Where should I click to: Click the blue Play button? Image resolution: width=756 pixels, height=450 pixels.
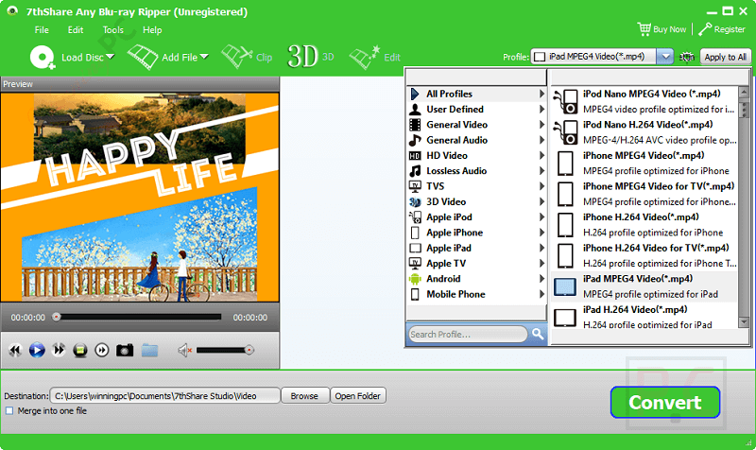(37, 350)
